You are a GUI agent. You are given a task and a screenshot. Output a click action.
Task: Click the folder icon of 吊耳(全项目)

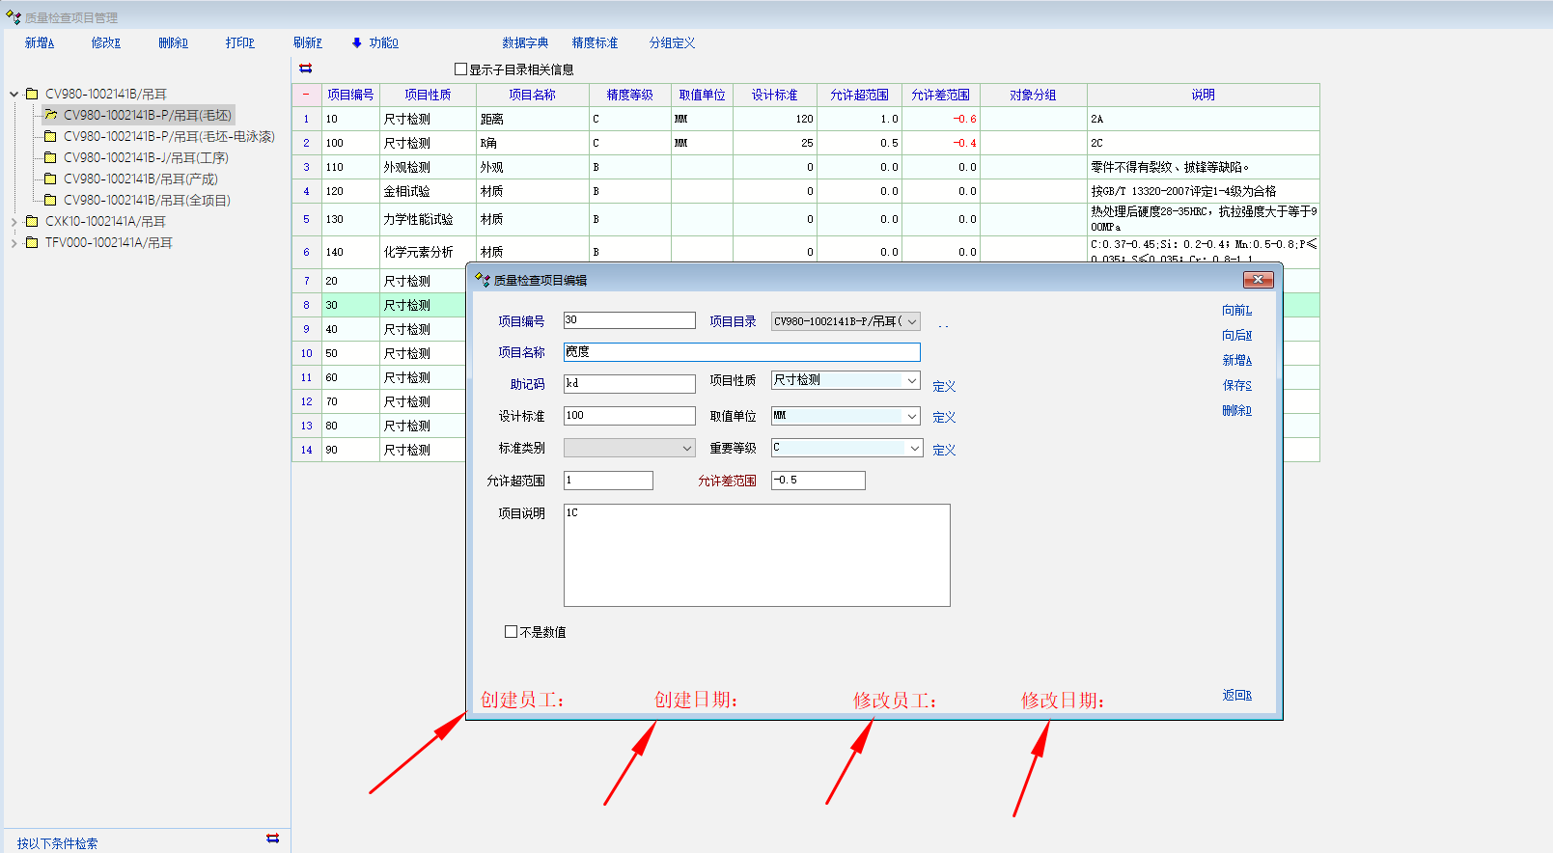[x=51, y=200]
